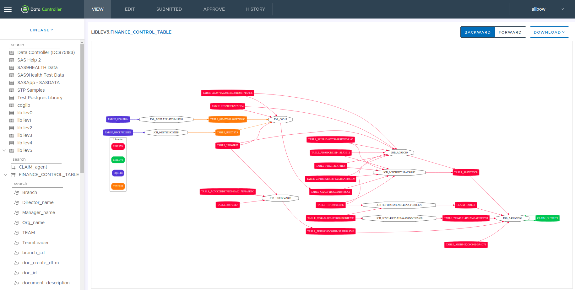Click the green LIBLEV5 legend swatch
The height and width of the screenshot is (290, 575).
118,160
